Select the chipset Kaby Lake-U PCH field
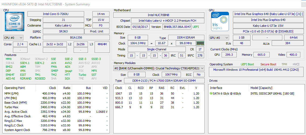The width and height of the screenshot is (306, 135). 168,21
